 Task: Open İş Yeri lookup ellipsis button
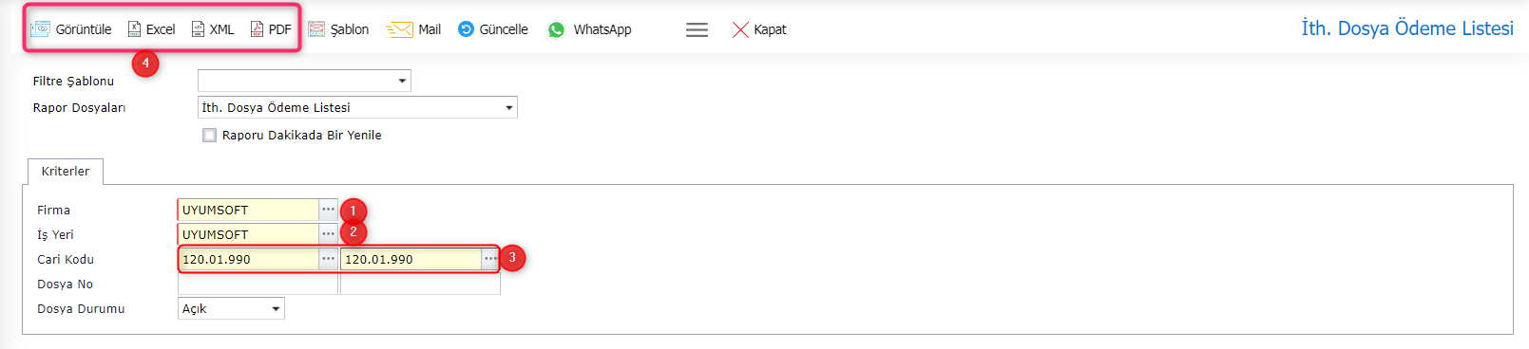[x=328, y=234]
